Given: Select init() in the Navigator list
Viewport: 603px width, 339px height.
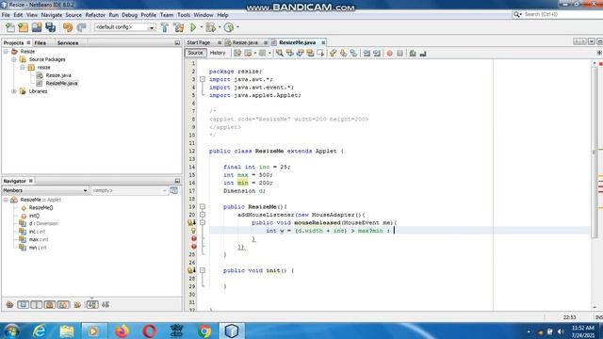Looking at the screenshot, I should point(34,216).
